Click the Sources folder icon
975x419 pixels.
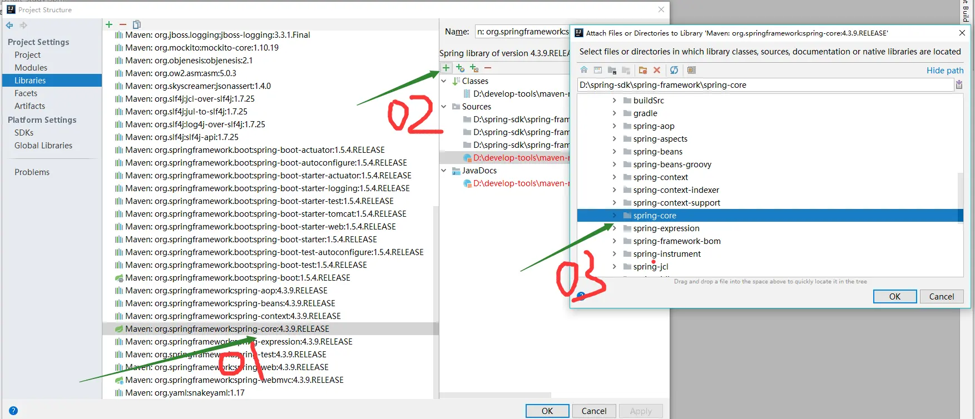456,107
